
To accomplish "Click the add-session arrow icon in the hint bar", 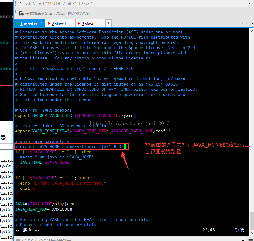I will point(21,13).
